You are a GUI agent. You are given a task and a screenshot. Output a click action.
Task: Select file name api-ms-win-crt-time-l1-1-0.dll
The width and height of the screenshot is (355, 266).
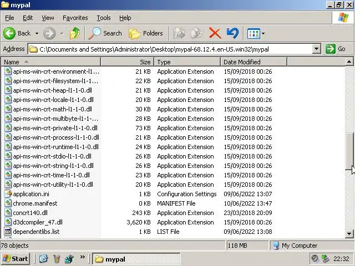[52, 175]
